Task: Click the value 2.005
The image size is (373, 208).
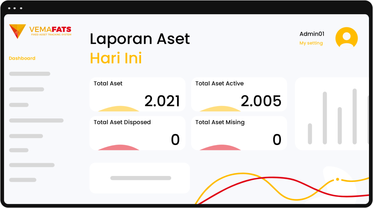Action: (x=261, y=101)
